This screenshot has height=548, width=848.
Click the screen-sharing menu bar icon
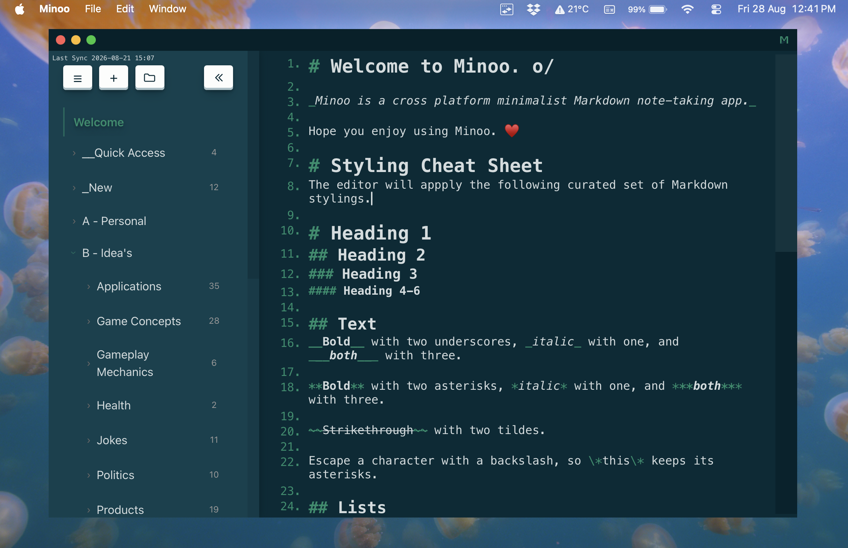(506, 9)
